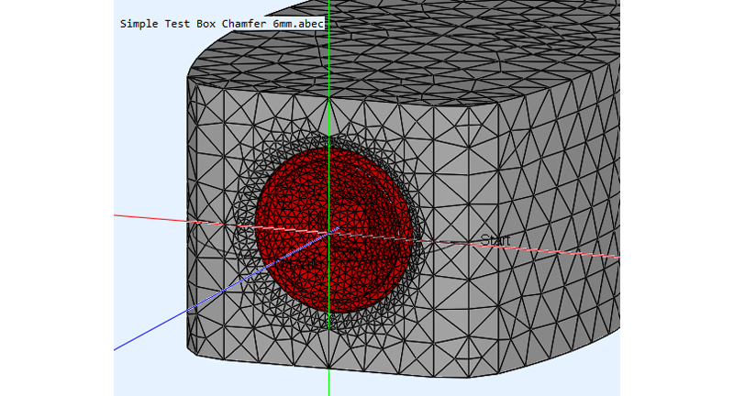Click the bottom edge of the box front

click(367, 370)
